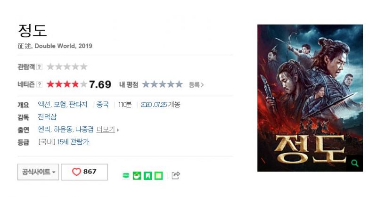This screenshot has height=197, width=377.
Task: Open the 정도 movie poster thumbnail
Action: point(310,98)
